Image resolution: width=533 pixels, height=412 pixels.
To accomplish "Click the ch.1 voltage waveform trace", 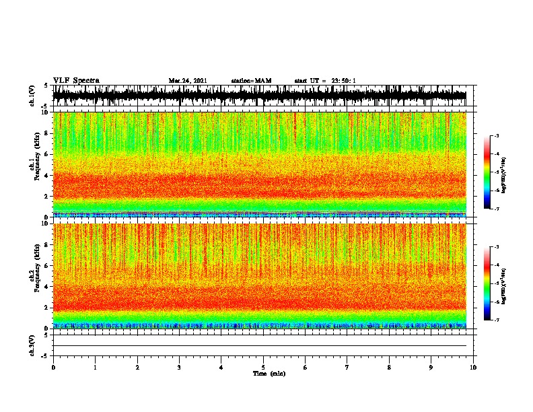I will point(260,96).
